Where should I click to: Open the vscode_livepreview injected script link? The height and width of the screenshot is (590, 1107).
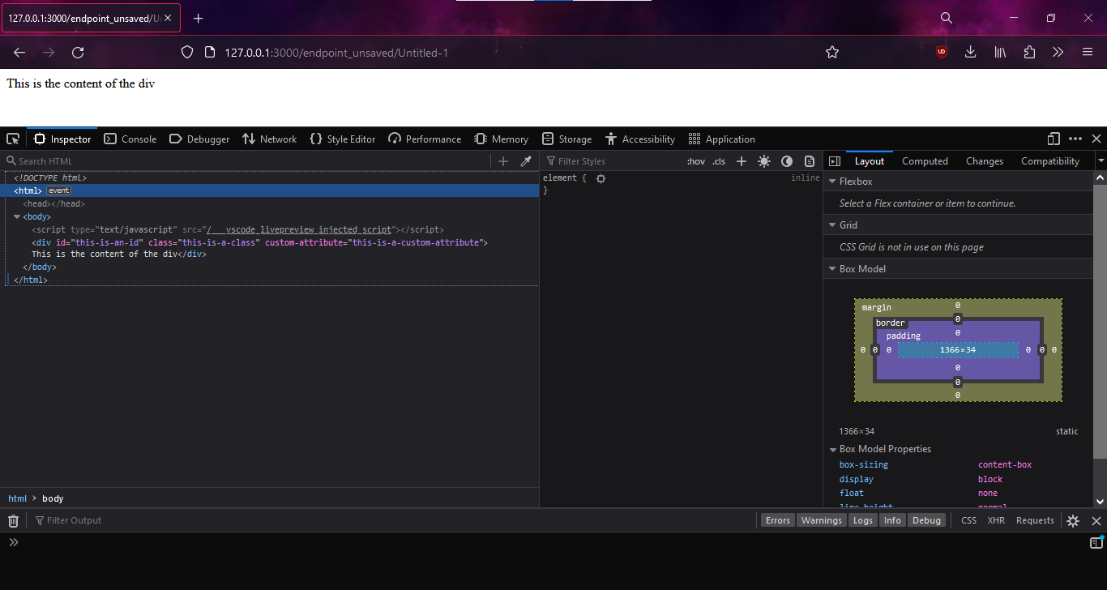(299, 229)
